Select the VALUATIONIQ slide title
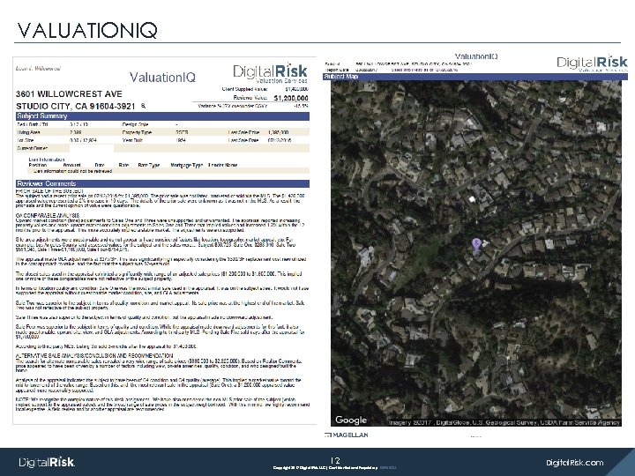 point(87,30)
